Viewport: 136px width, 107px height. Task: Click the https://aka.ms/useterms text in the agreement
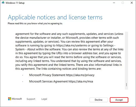coord(72,45)
